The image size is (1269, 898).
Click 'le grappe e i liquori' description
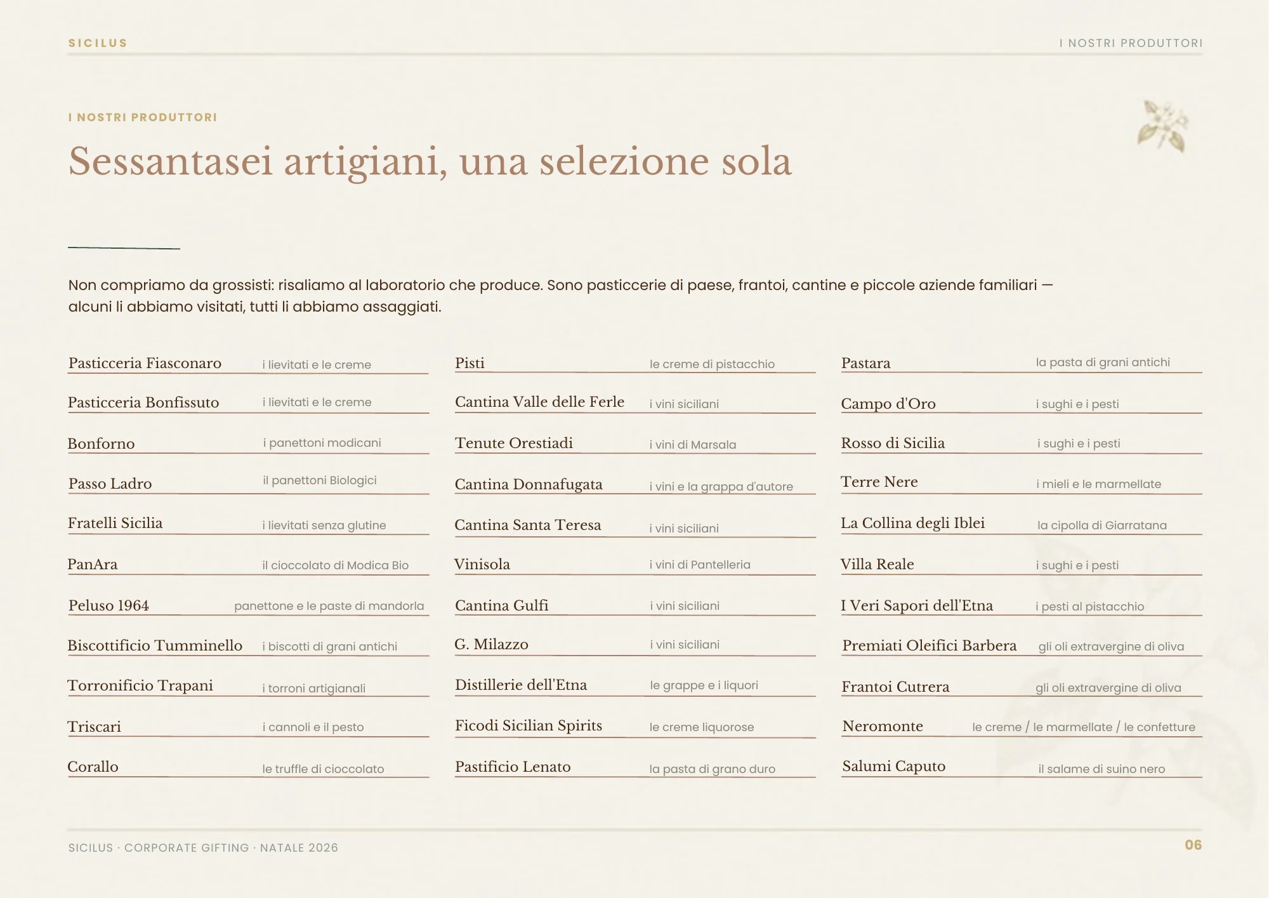tap(704, 685)
